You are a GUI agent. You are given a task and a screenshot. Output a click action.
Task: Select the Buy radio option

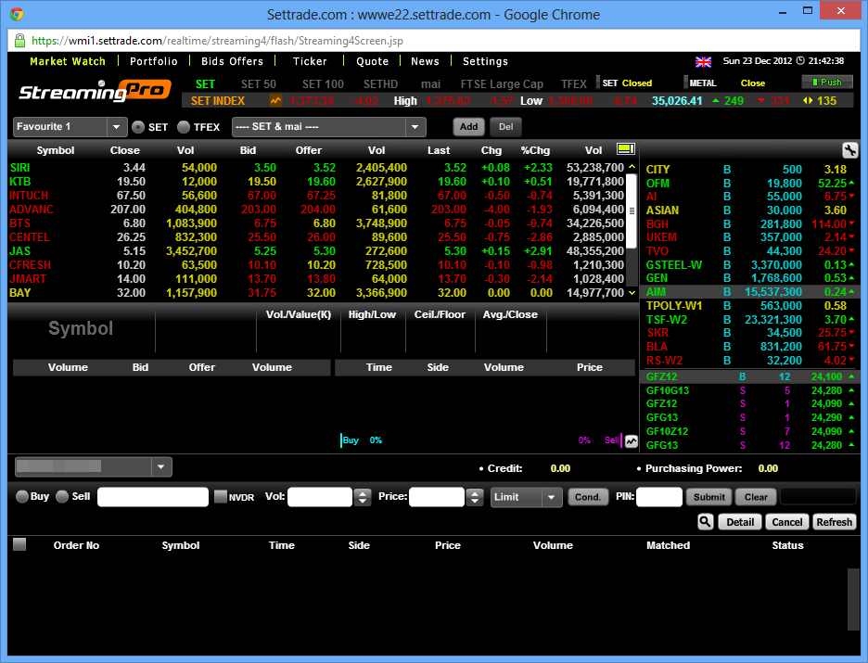click(x=23, y=497)
